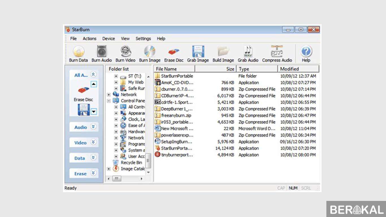Open Help question mark icon
Image resolution: width=386 pixels, height=217 pixels.
306,52
